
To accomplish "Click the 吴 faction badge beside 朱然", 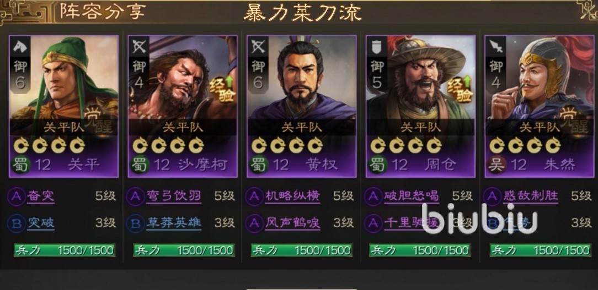I will pyautogui.click(x=496, y=165).
